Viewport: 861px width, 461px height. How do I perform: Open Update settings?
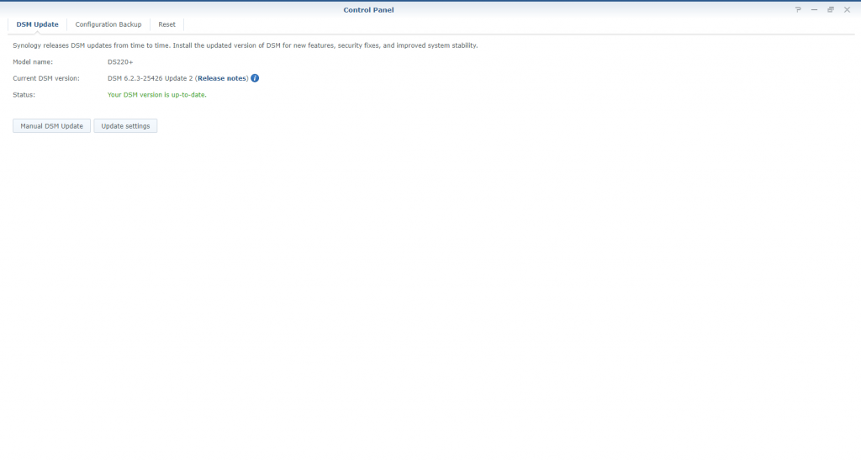[125, 126]
